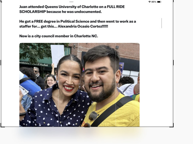Click the 'Alexandria Ocasio Cortez!!!!!!' text
The width and height of the screenshot is (193, 144).
(83, 26)
